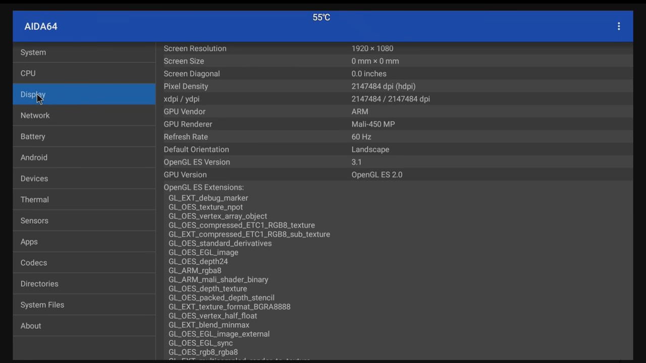Open the three-dot overflow menu
646x363 pixels.
tap(619, 26)
